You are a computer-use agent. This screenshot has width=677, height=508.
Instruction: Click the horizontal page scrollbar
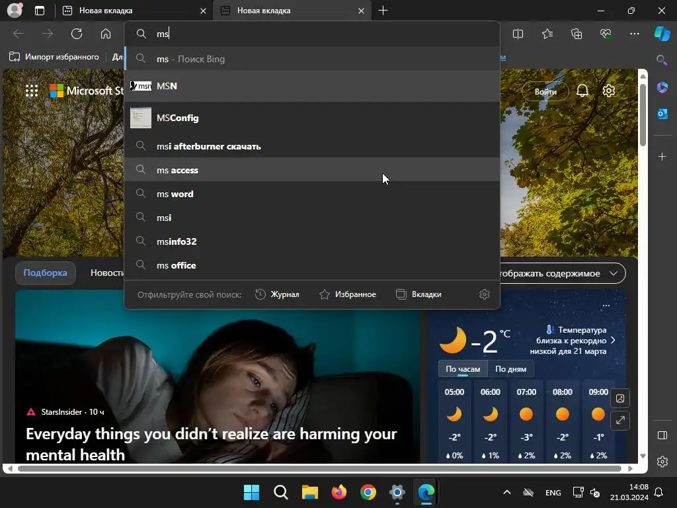pyautogui.click(x=319, y=468)
